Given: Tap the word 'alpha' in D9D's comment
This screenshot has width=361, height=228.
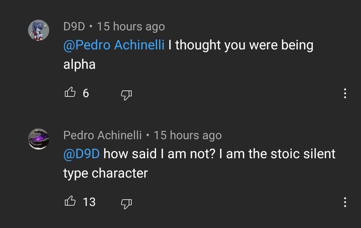Looking at the screenshot, I should pyautogui.click(x=80, y=64).
